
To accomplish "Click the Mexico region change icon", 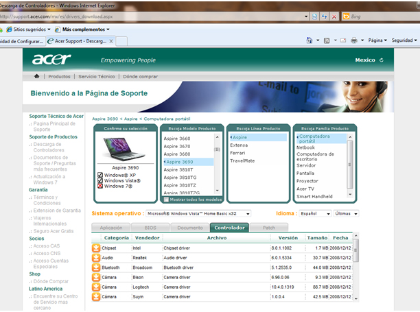I will click(x=382, y=60).
